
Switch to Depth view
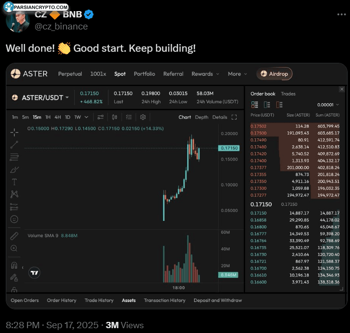[x=202, y=117]
